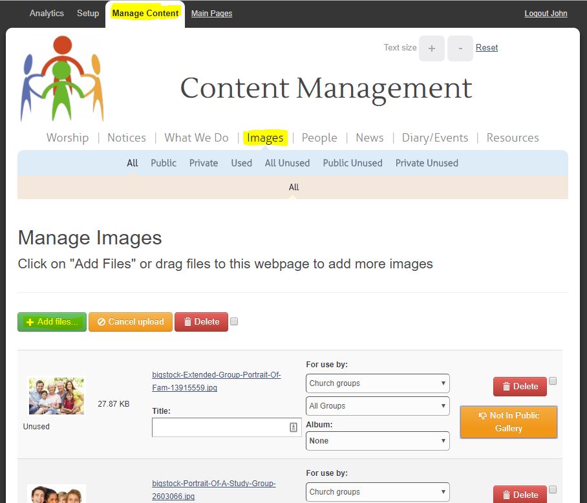This screenshot has height=503, width=587.
Task: Click the green Add files plus icon
Action: point(28,321)
